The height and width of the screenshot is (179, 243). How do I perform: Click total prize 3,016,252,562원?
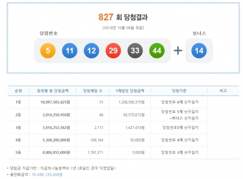pyautogui.click(x=56, y=127)
